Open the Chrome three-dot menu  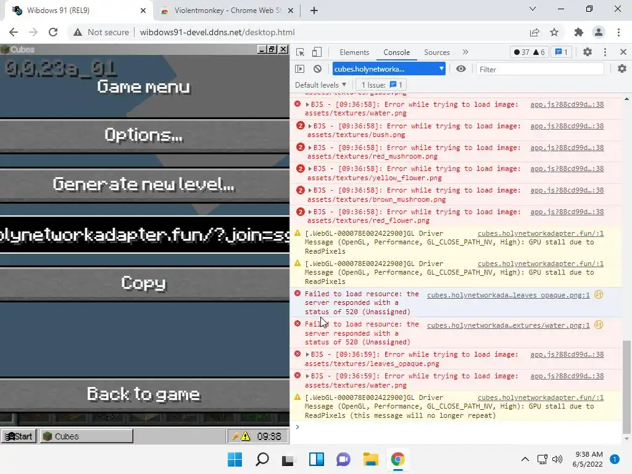click(x=618, y=32)
